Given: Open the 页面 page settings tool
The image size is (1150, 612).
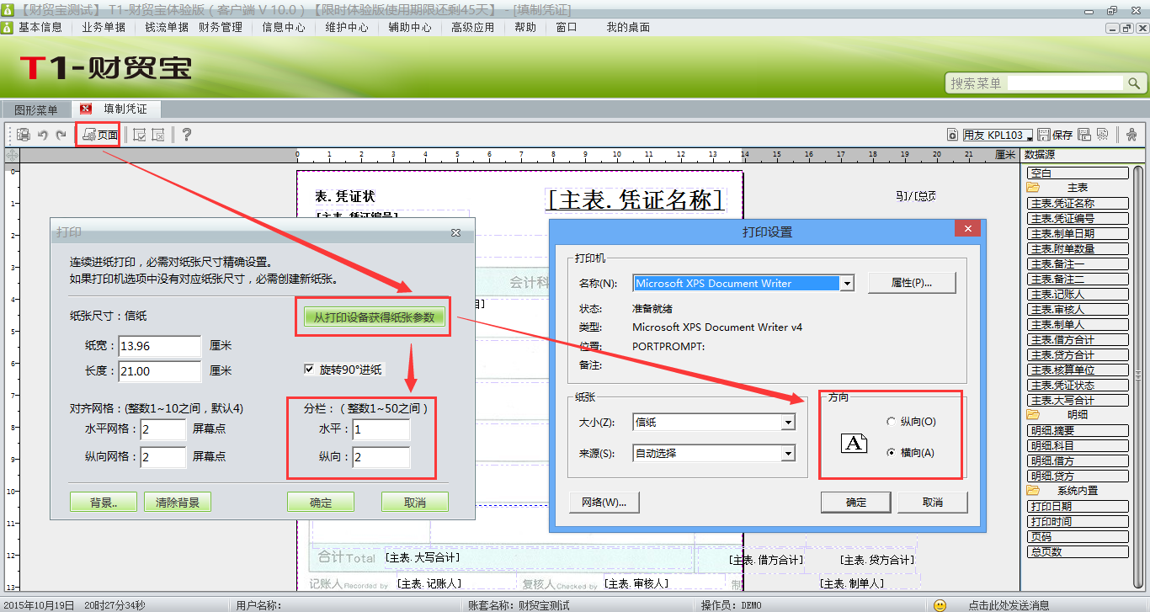Looking at the screenshot, I should click(x=98, y=135).
